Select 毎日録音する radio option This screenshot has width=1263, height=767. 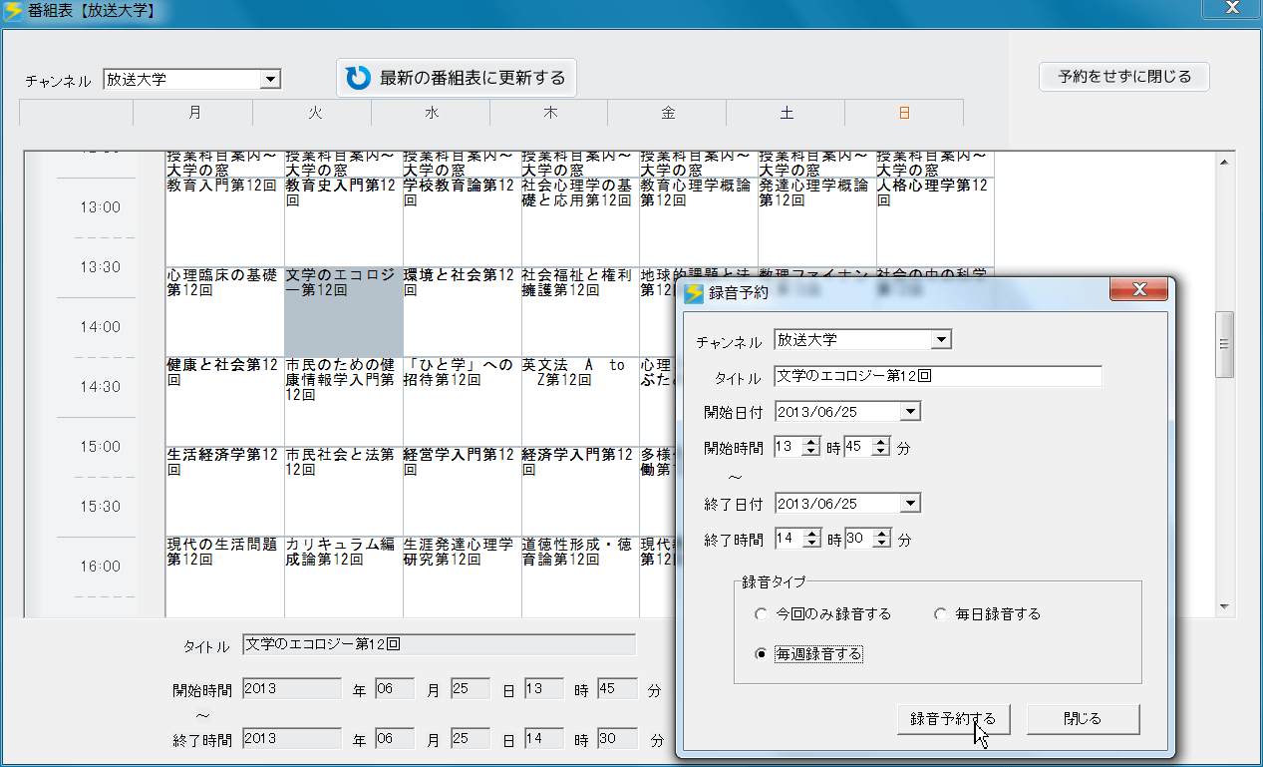pyautogui.click(x=987, y=614)
